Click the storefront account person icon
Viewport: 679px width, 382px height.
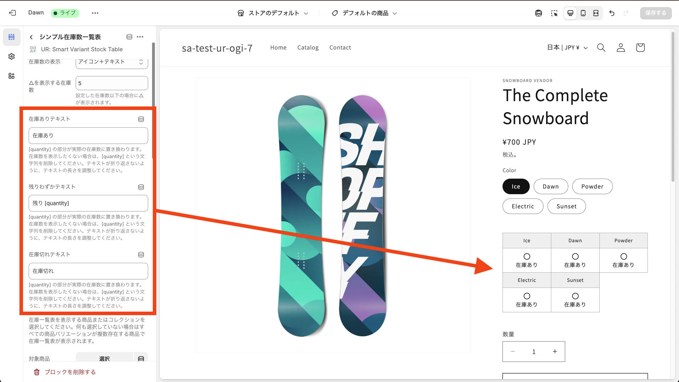click(621, 47)
